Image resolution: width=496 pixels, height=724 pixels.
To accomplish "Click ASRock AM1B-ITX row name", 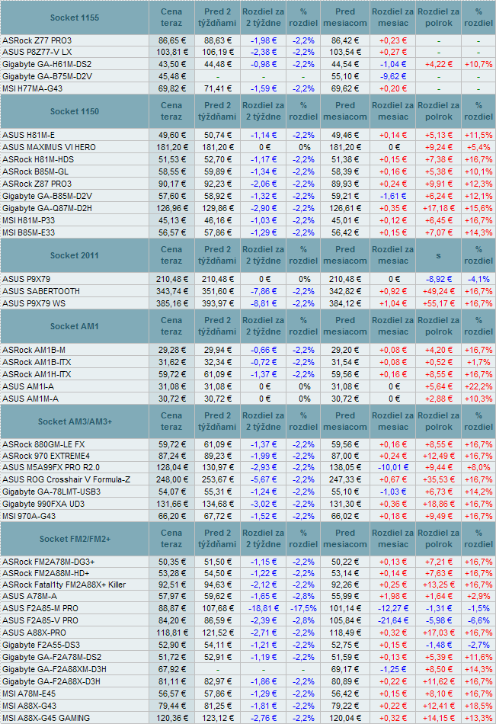I will pyautogui.click(x=37, y=362).
